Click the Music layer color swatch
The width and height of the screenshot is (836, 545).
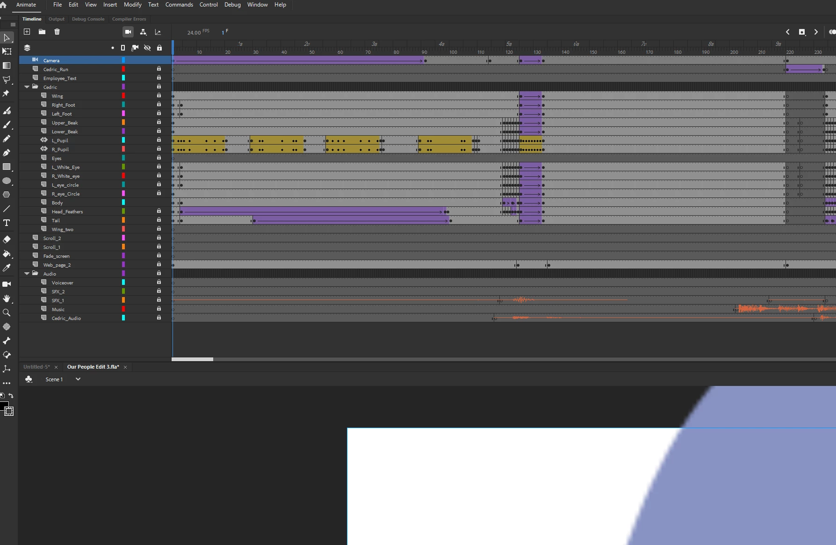123,309
